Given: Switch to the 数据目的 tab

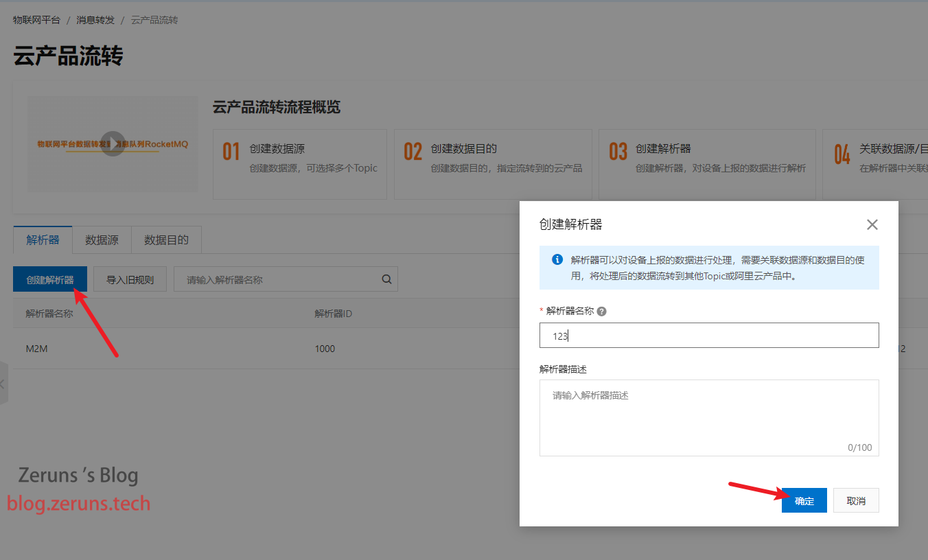Looking at the screenshot, I should coord(166,240).
